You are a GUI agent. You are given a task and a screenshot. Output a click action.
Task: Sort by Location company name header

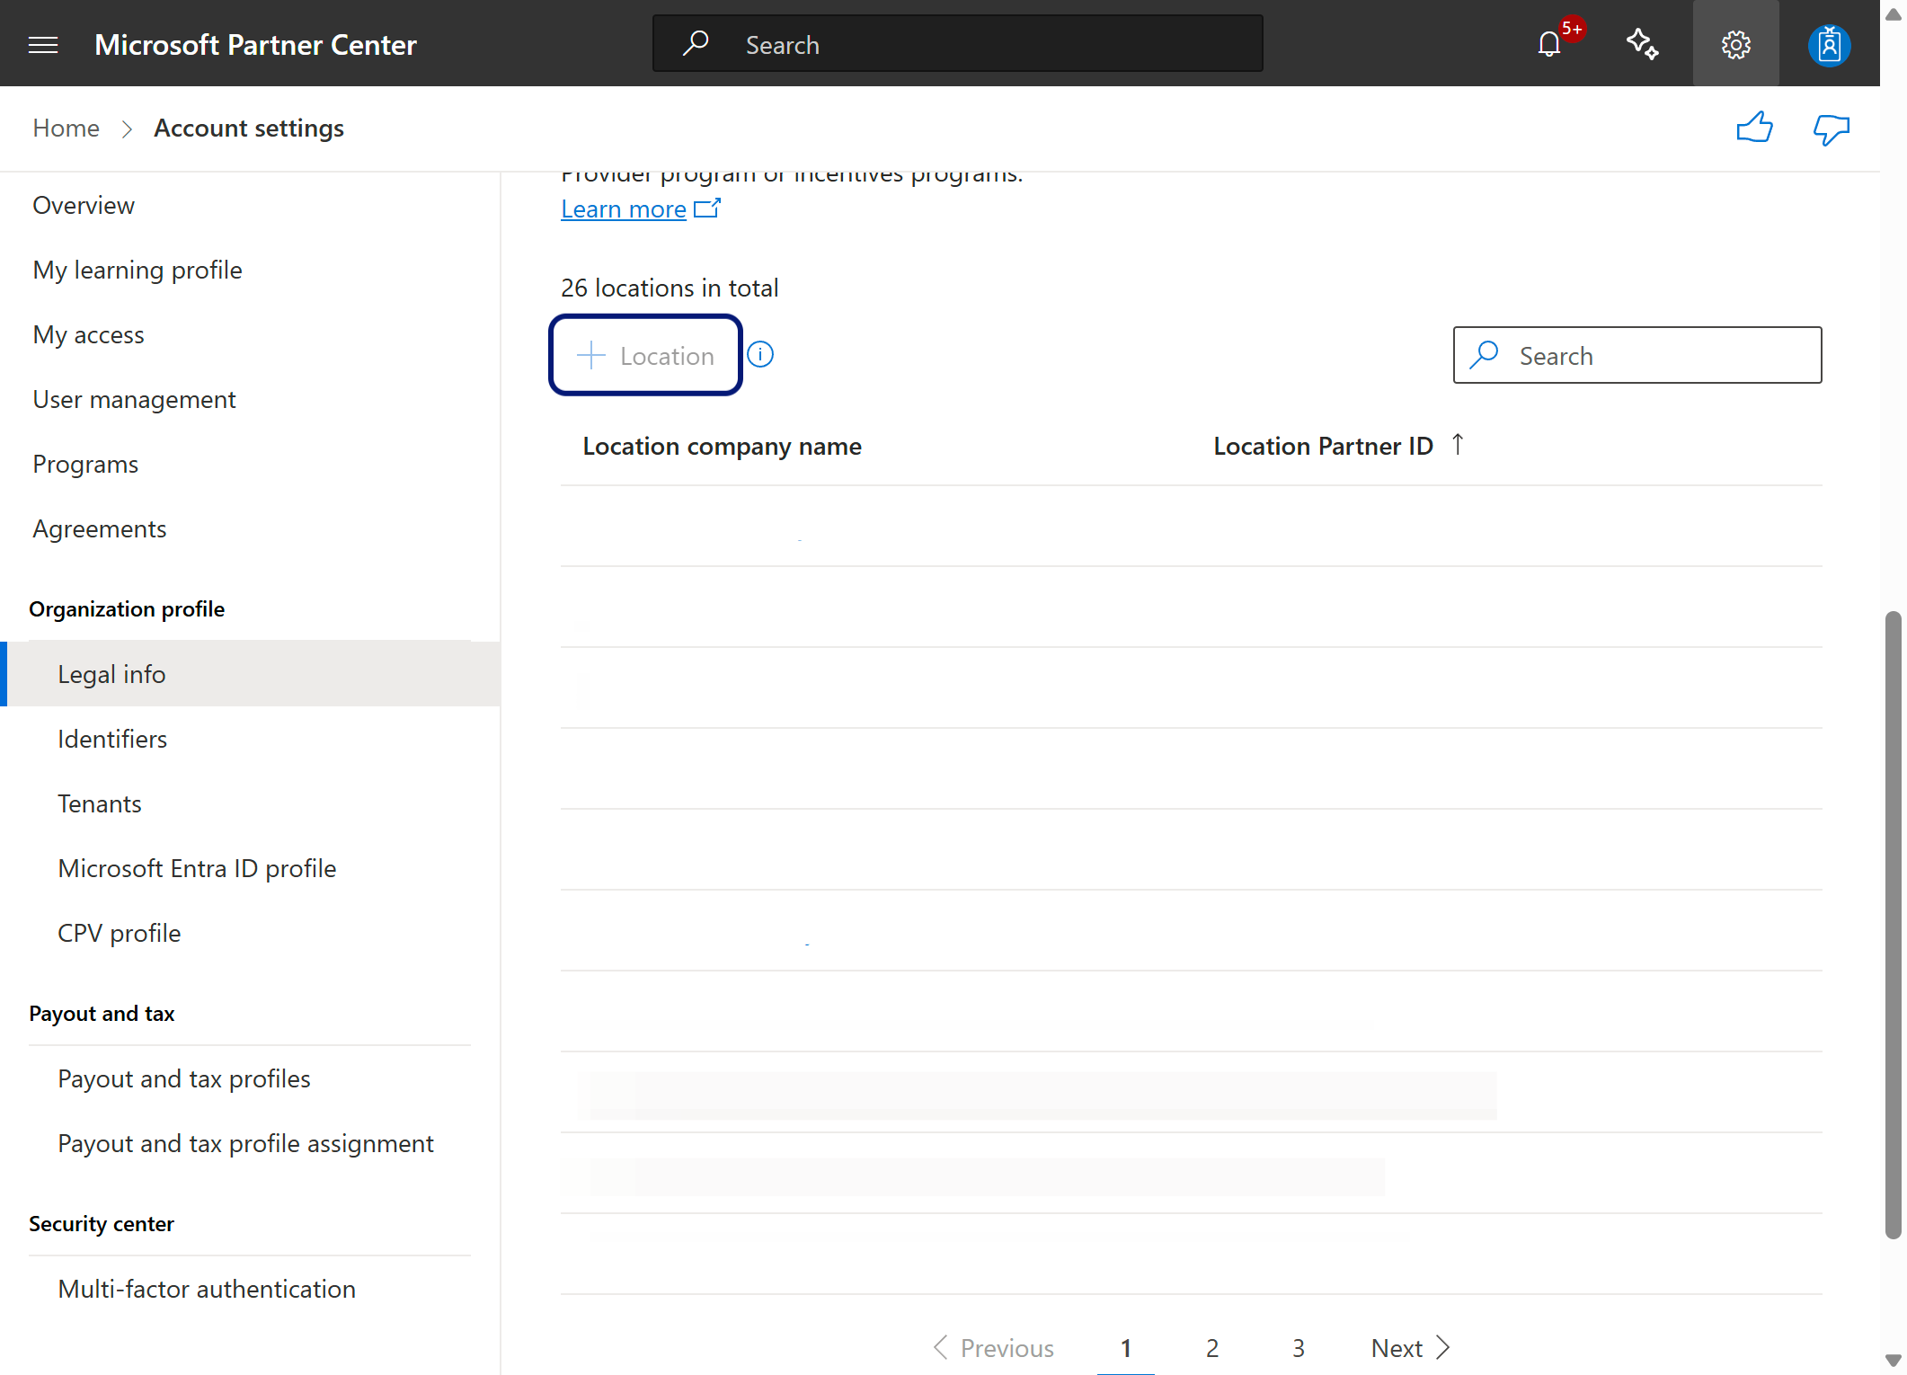(722, 446)
